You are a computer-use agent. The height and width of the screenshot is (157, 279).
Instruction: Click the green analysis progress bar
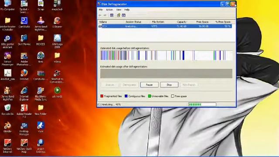202,105
